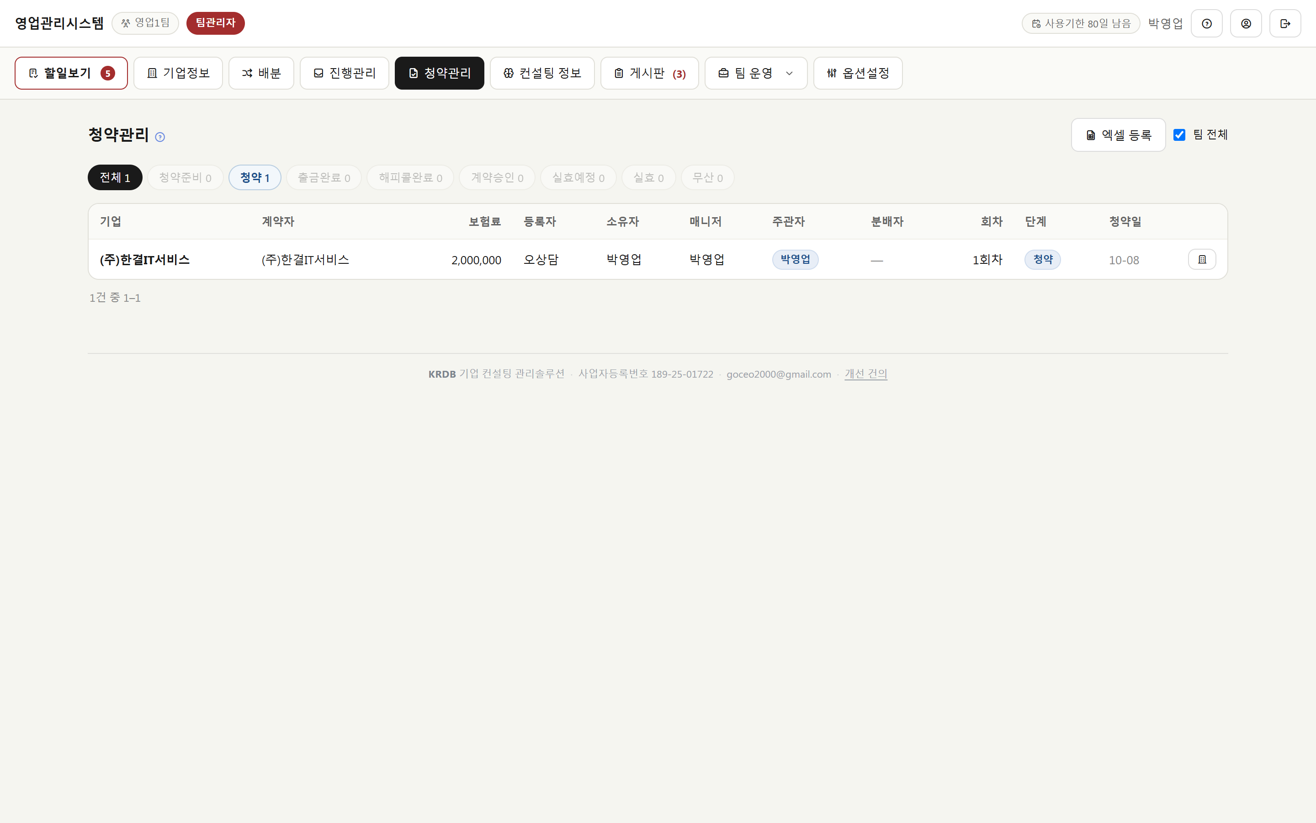The height and width of the screenshot is (823, 1316).
Task: Click the 박영업 주관자 badge in row
Action: click(x=795, y=260)
